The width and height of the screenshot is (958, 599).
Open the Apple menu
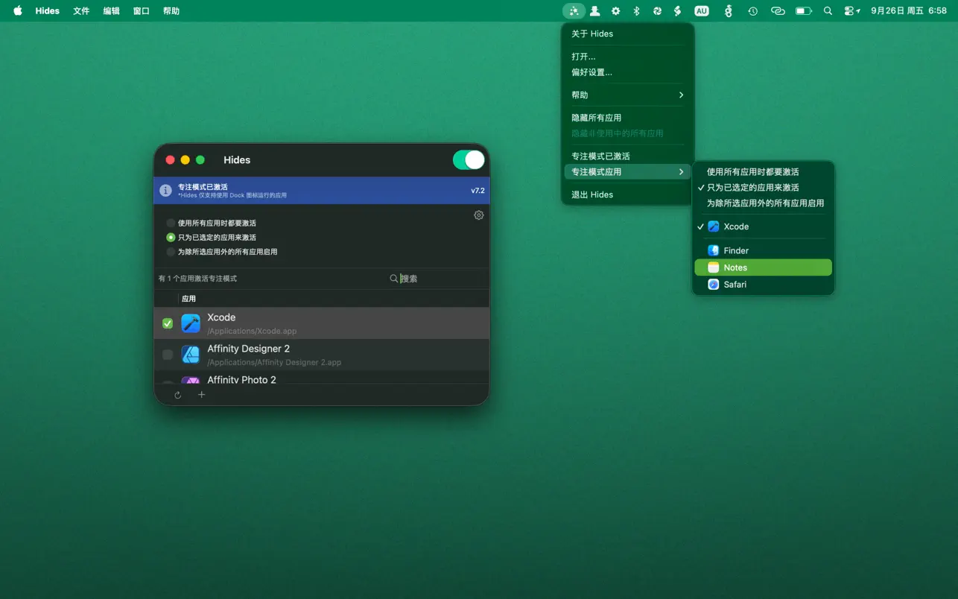coord(18,11)
